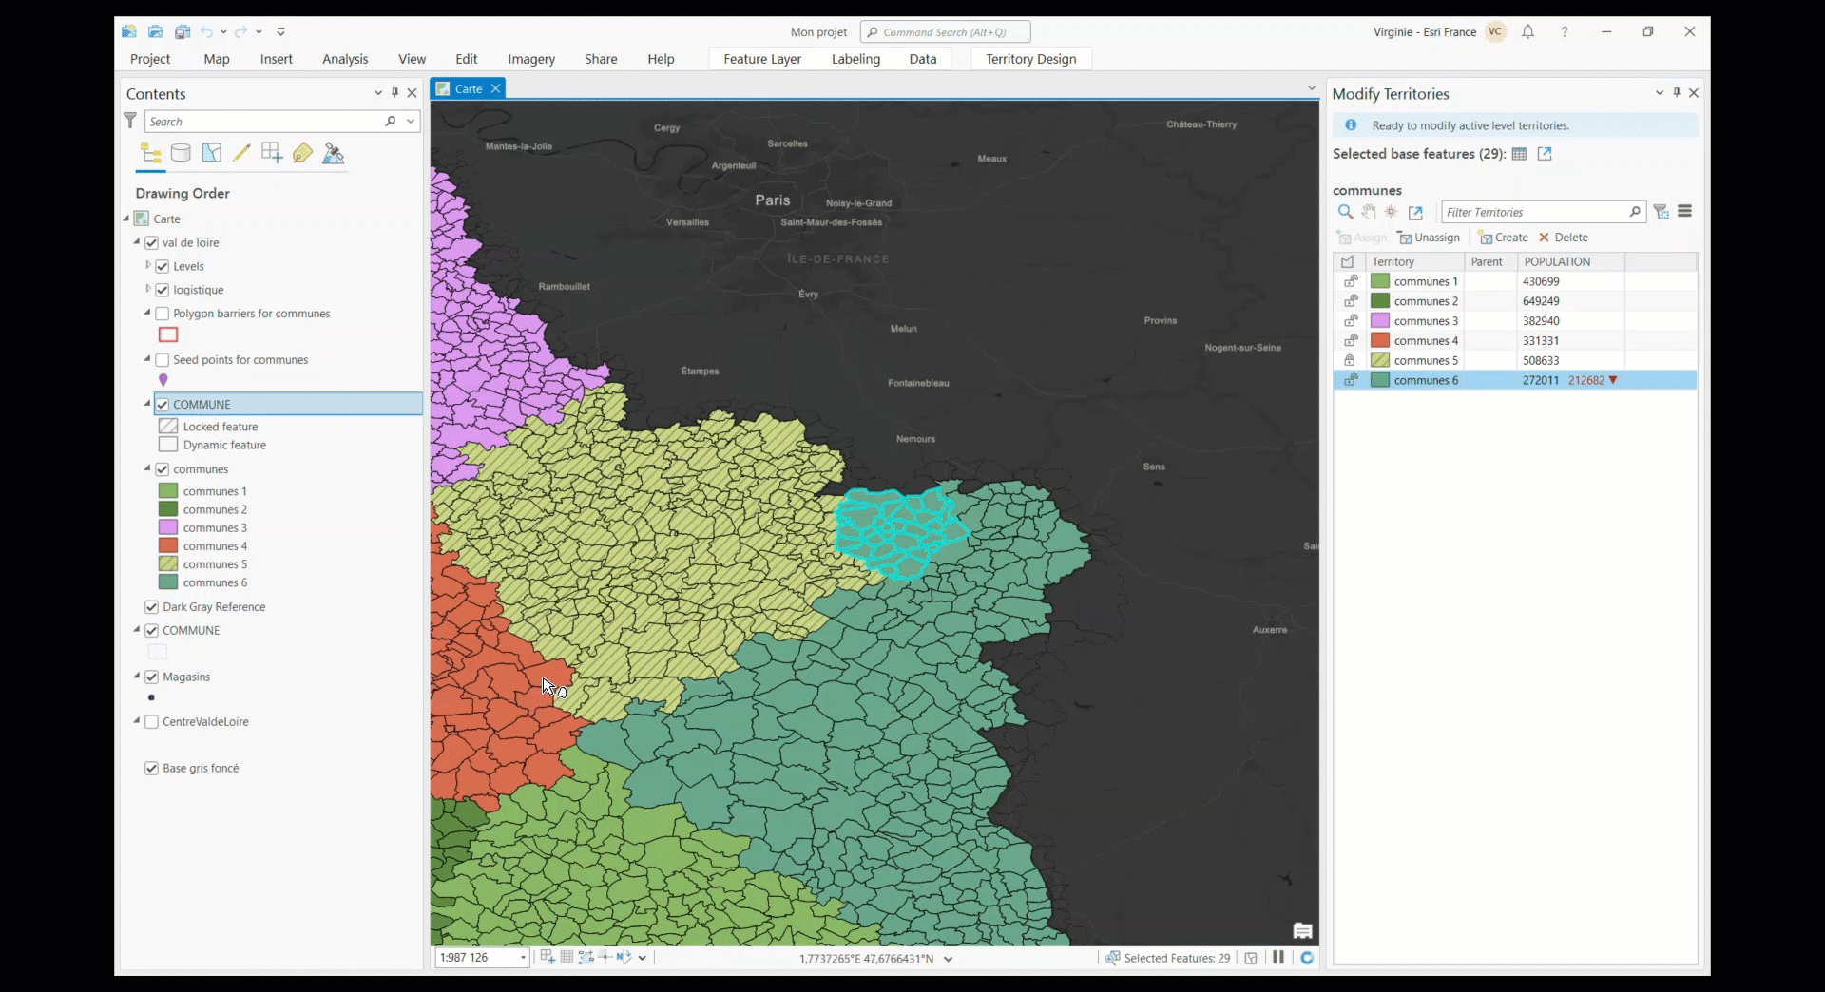Click the pop-up map overlay icon

(1302, 930)
